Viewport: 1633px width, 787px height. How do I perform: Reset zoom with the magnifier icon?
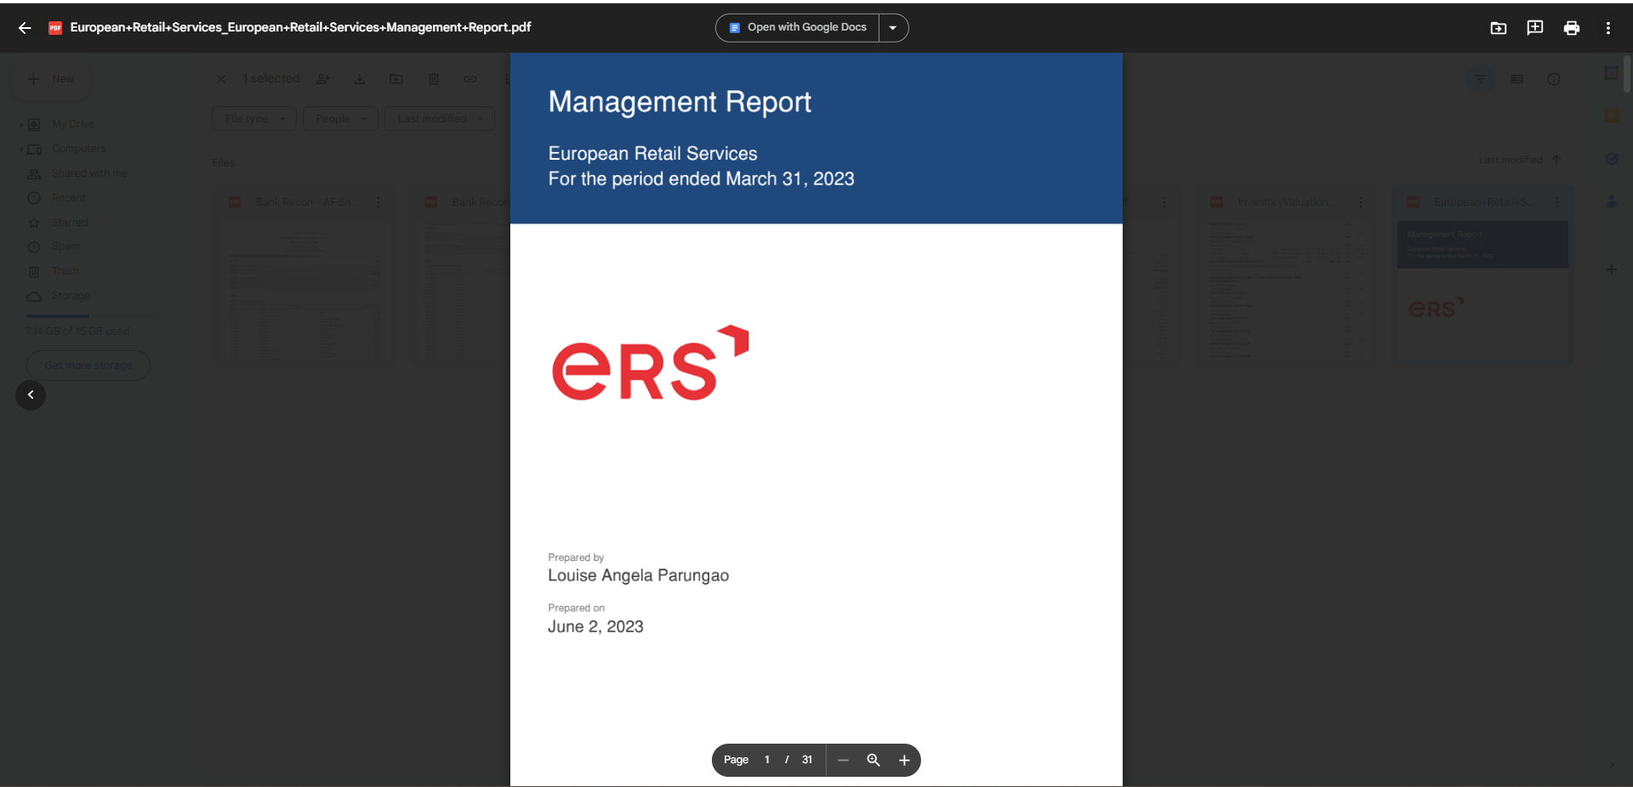tap(873, 760)
